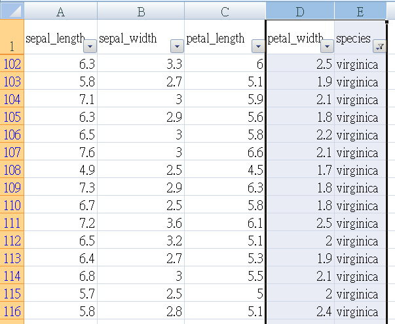Open the sepal_width filter dropdown
Viewport: 395px width, 324px height.
(x=177, y=46)
